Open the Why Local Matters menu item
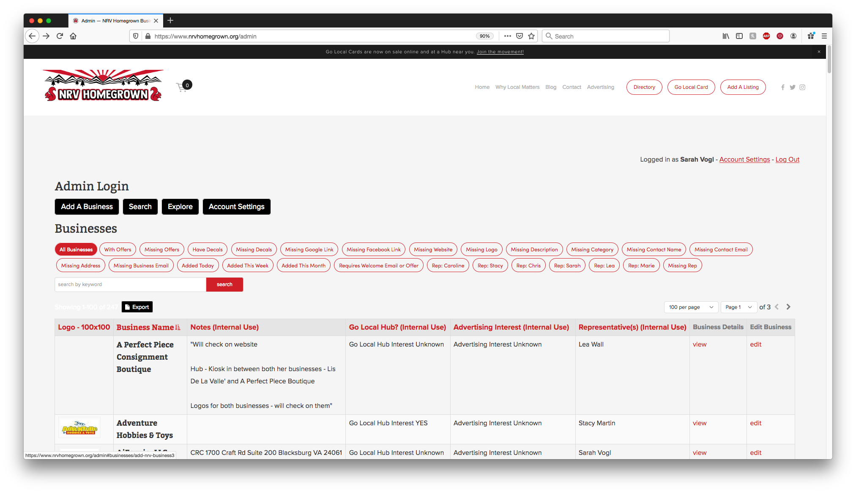The width and height of the screenshot is (856, 493). click(x=517, y=87)
